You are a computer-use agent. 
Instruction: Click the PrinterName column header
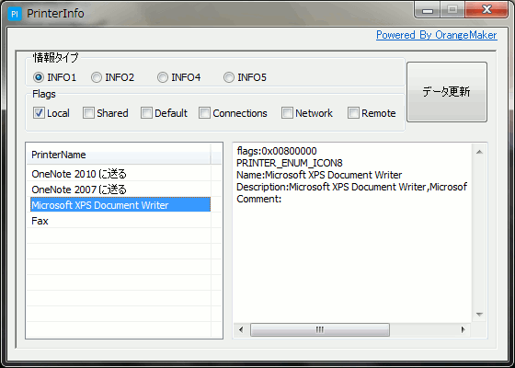click(x=119, y=155)
